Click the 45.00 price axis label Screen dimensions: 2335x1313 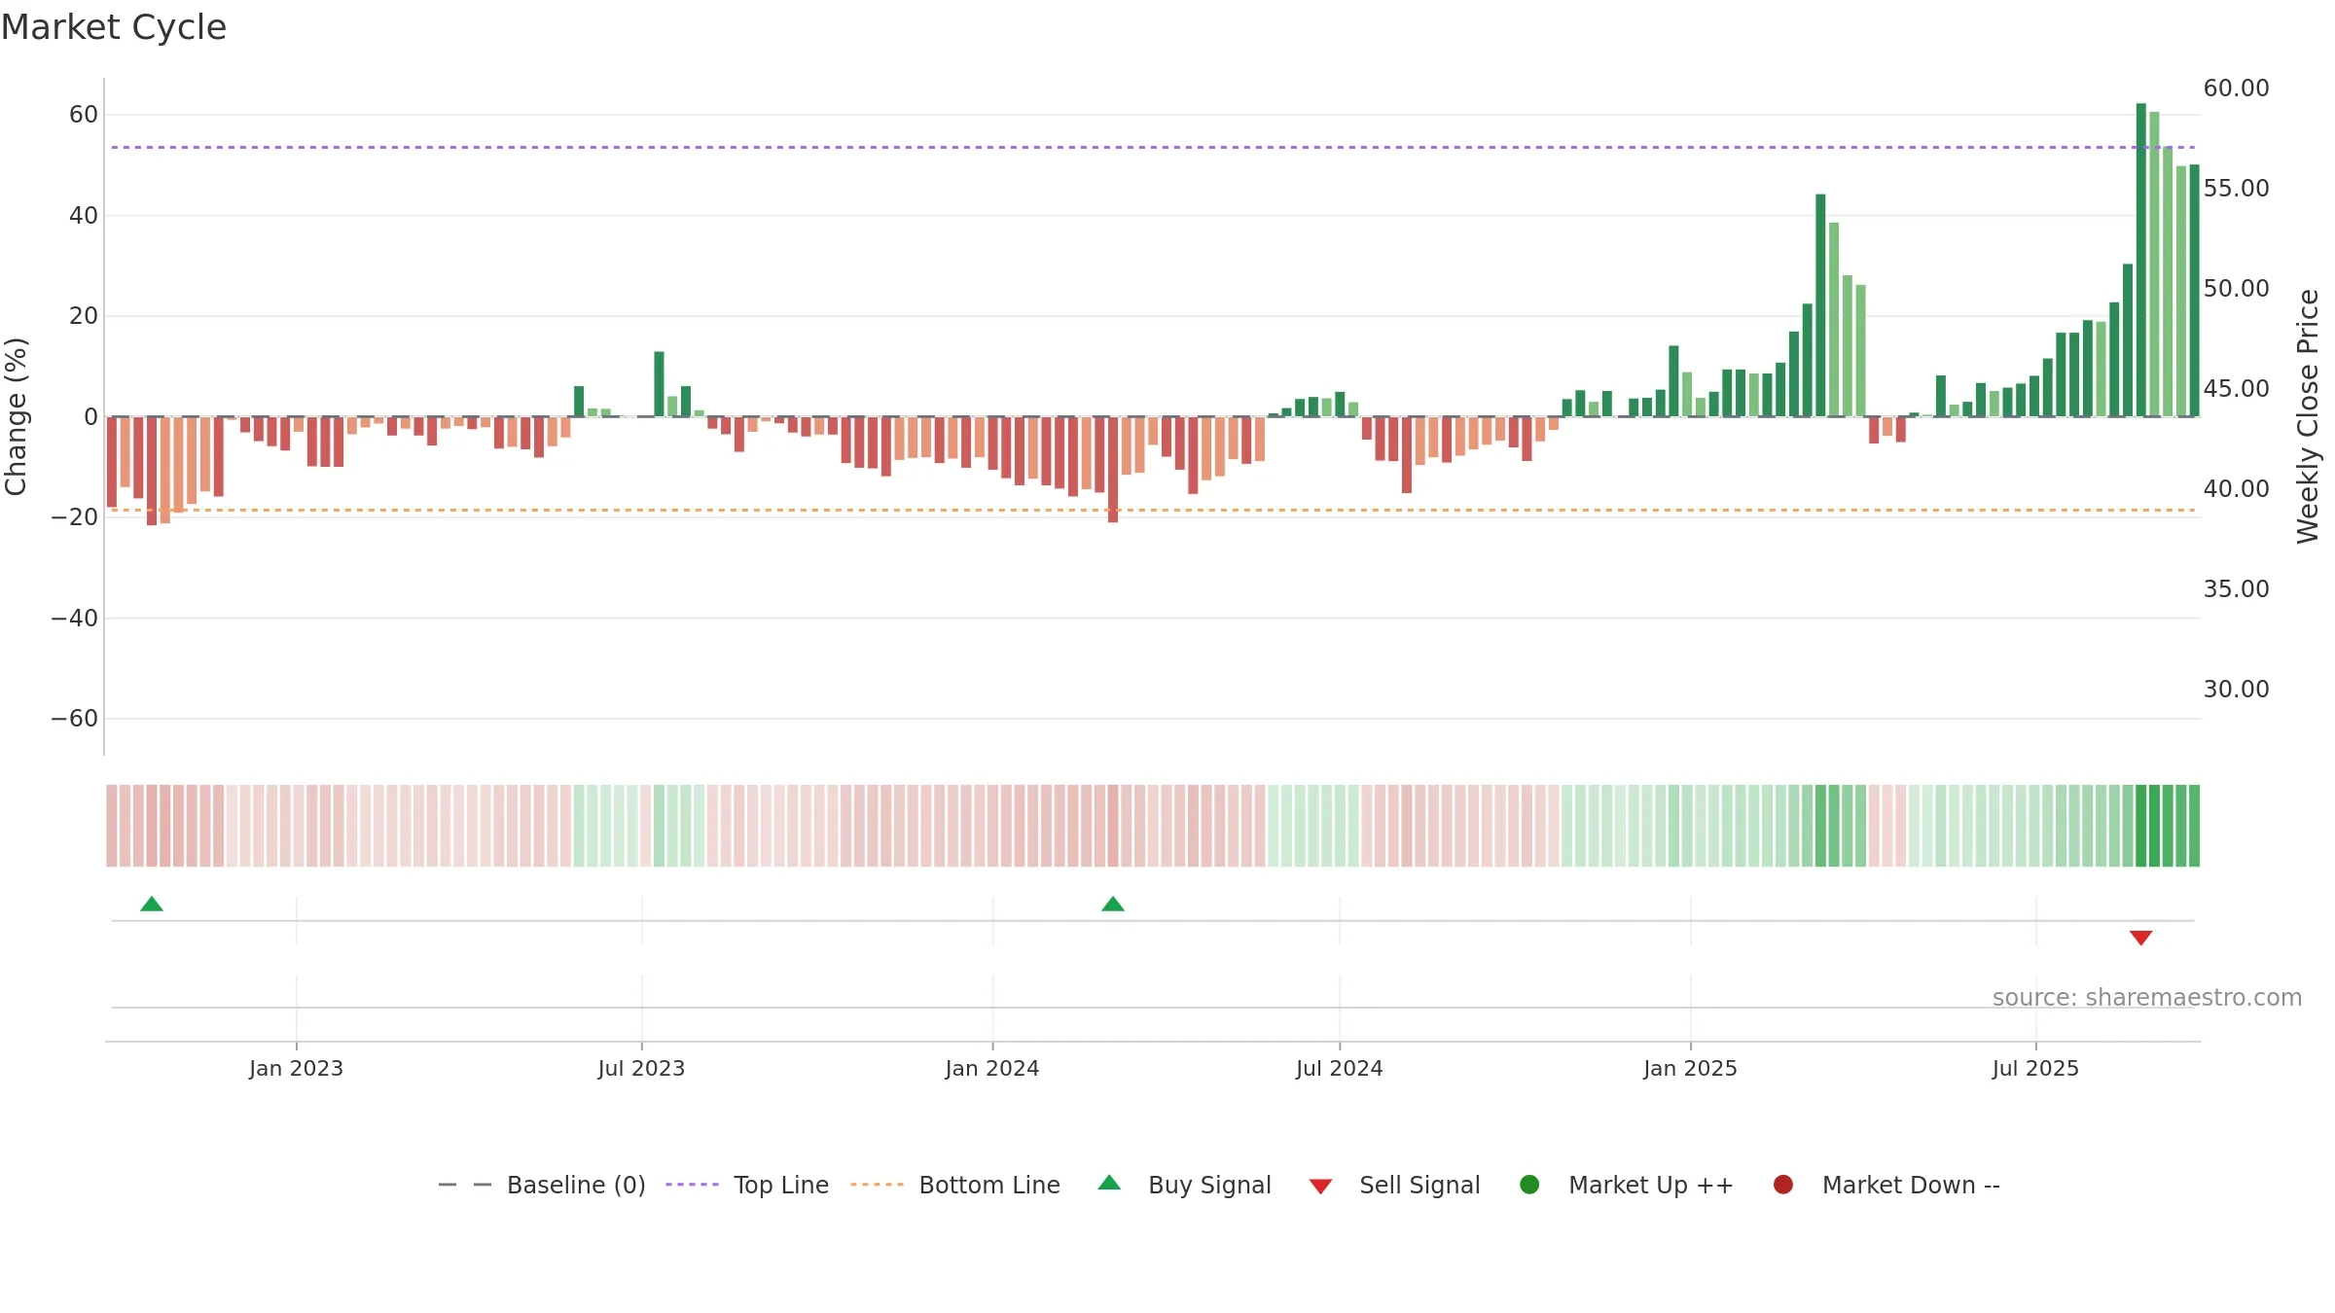pyautogui.click(x=2236, y=389)
